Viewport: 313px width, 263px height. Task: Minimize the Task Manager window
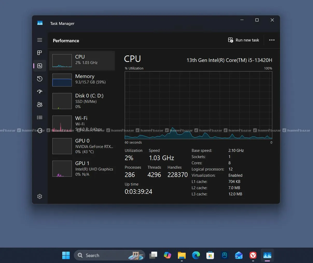(242, 20)
